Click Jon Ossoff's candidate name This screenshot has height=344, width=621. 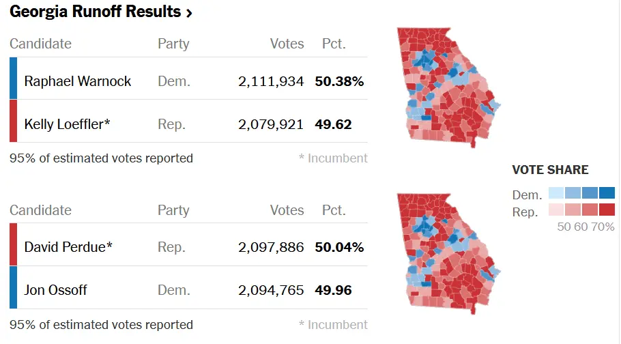point(56,290)
